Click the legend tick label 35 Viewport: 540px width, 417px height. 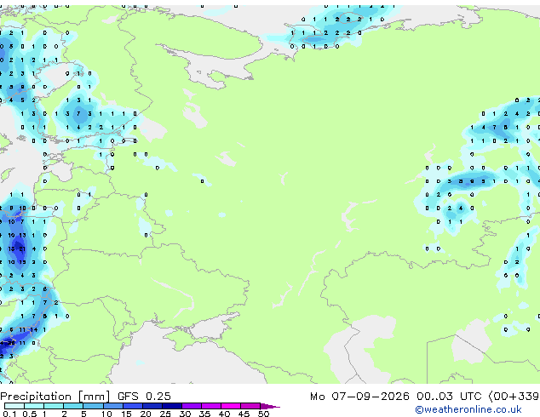[204, 414]
